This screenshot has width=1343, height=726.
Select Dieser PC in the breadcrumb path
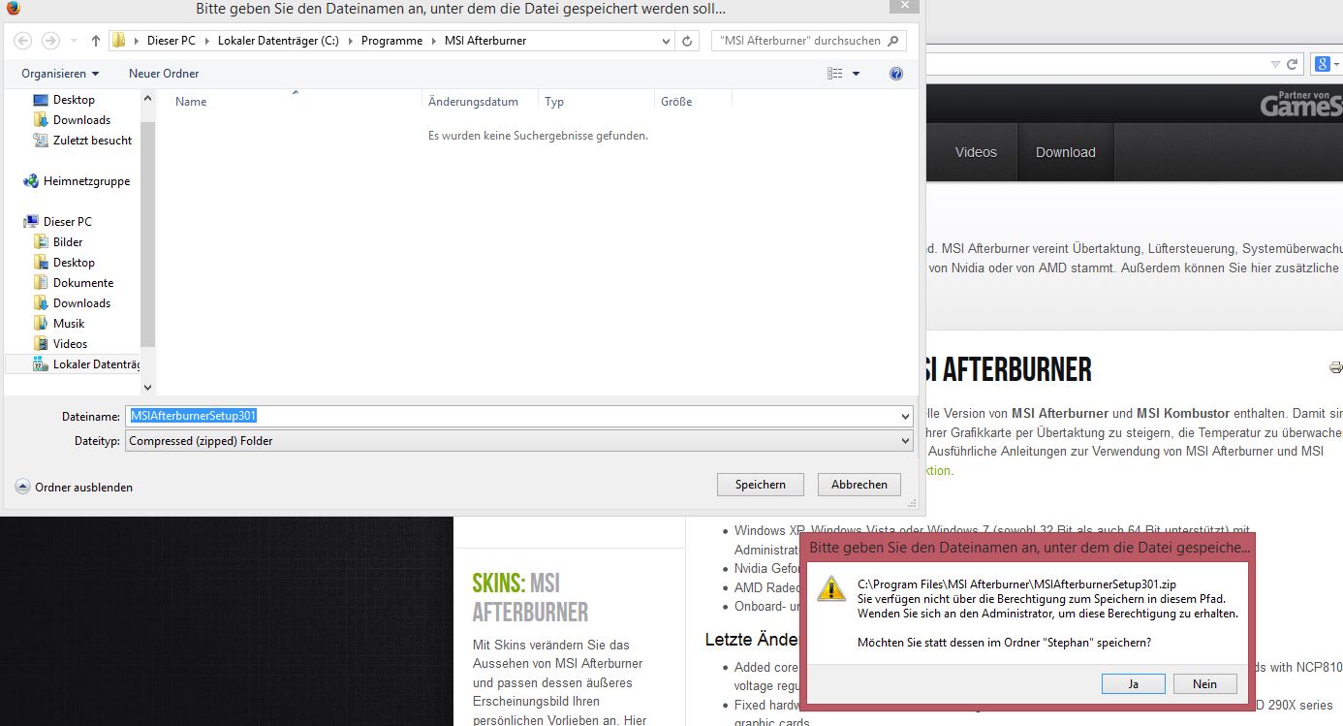171,41
